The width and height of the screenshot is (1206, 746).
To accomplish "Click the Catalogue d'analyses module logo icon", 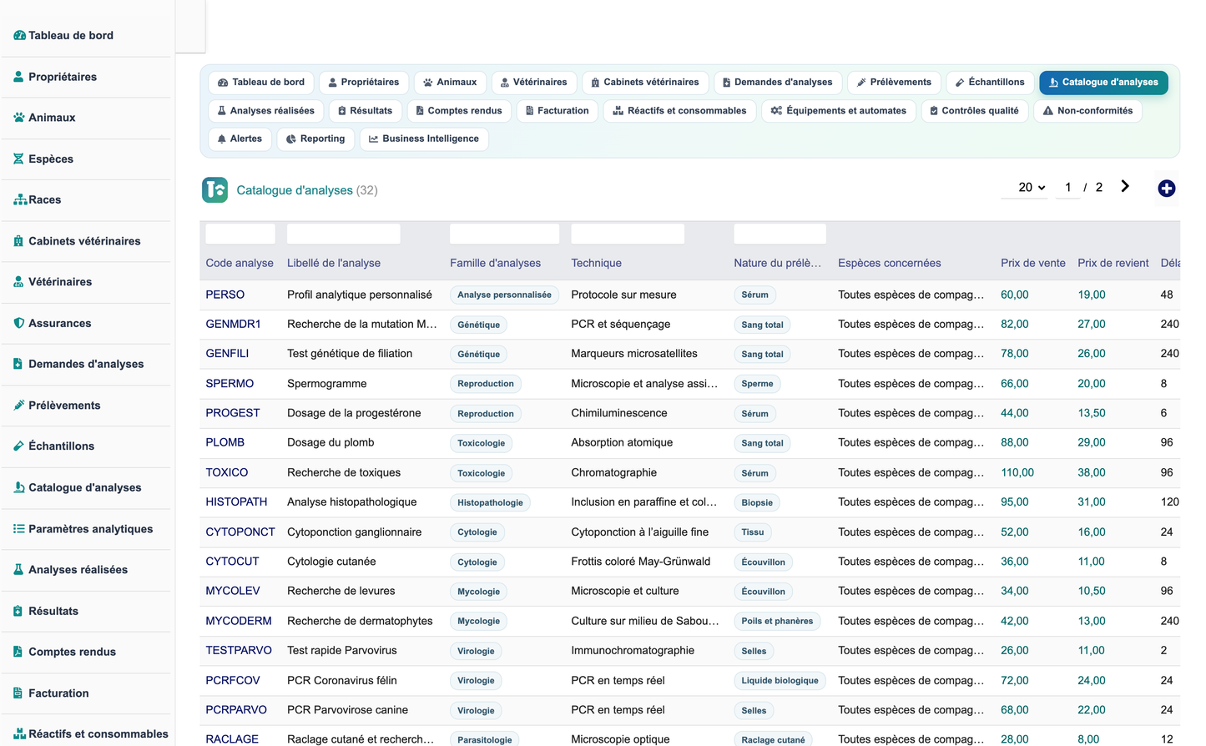I will tap(214, 190).
